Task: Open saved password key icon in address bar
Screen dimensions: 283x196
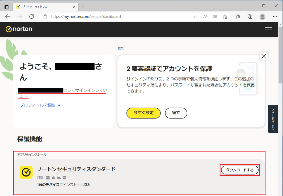Action: [195, 17]
